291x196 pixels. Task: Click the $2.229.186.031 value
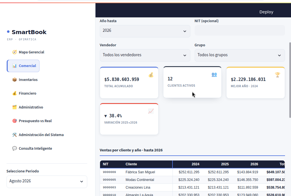(248, 79)
